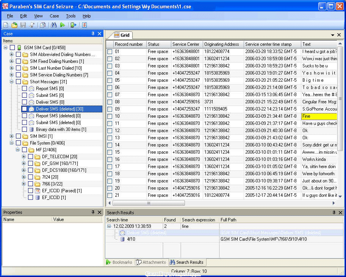
Task: Expand SIM Last Number Dialed node
Action: [11, 68]
